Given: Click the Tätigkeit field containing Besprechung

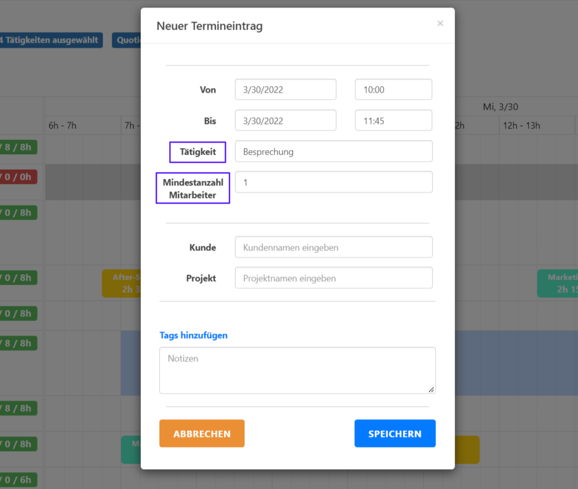Looking at the screenshot, I should pos(333,151).
